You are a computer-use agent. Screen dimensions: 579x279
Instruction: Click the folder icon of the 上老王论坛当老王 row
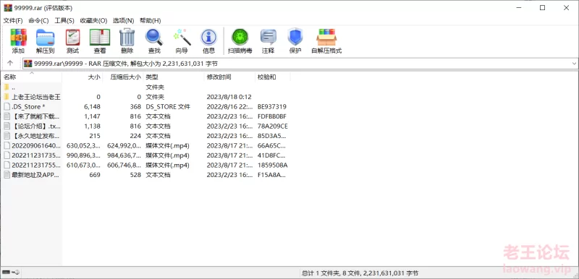coord(7,97)
